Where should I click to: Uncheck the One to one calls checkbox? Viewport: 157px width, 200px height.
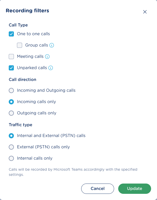pyautogui.click(x=11, y=34)
